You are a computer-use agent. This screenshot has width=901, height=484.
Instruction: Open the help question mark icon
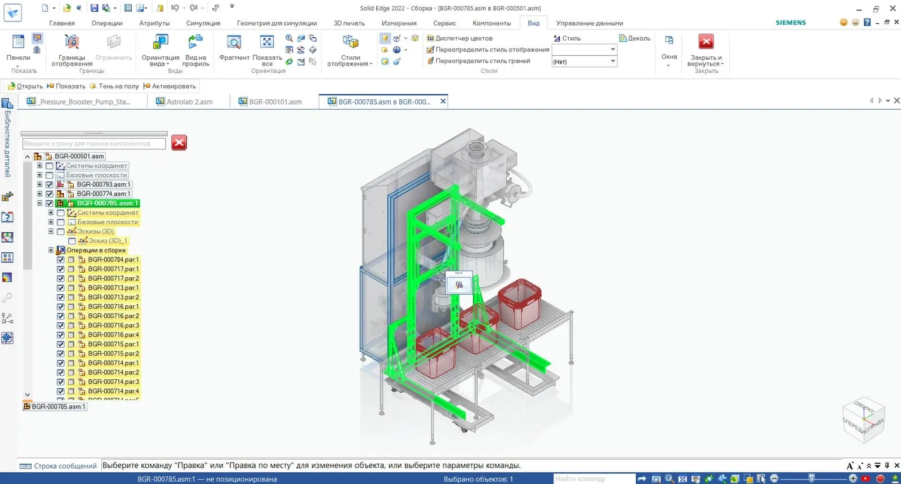867,23
